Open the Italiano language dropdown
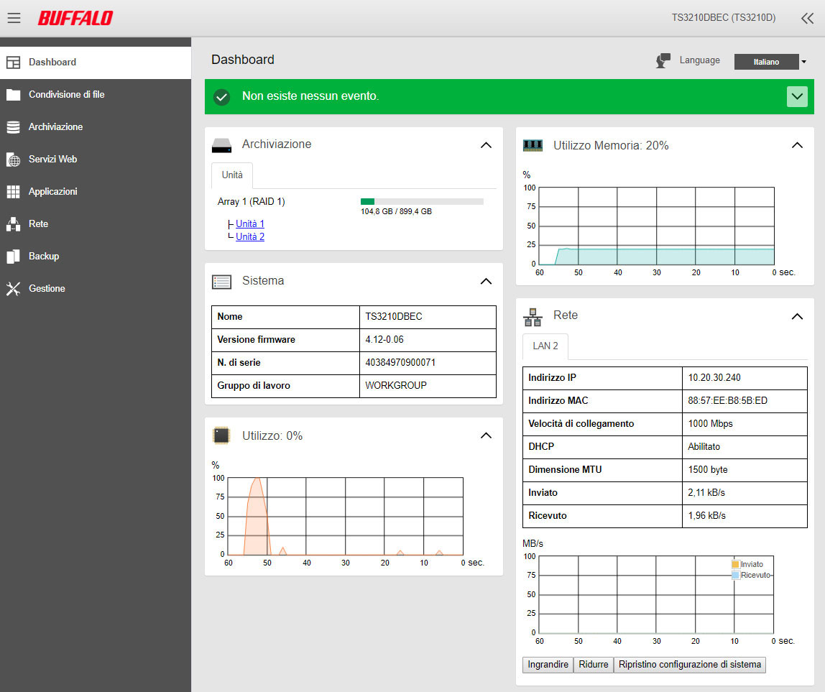 [770, 62]
